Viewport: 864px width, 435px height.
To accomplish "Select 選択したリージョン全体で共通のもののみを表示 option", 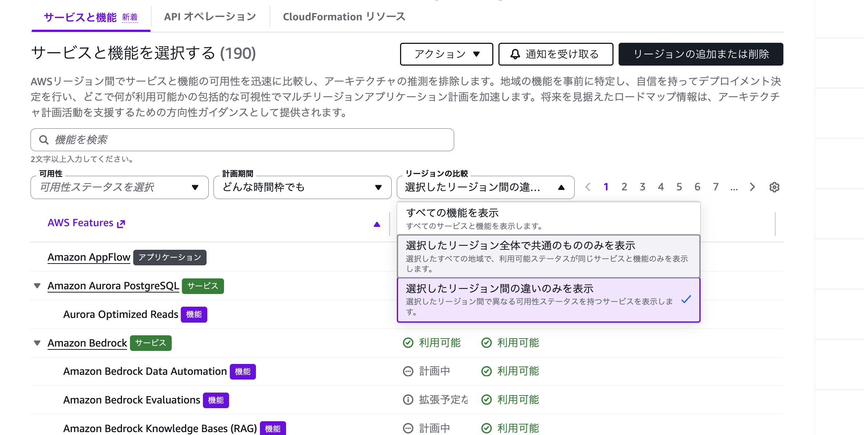I will click(549, 256).
